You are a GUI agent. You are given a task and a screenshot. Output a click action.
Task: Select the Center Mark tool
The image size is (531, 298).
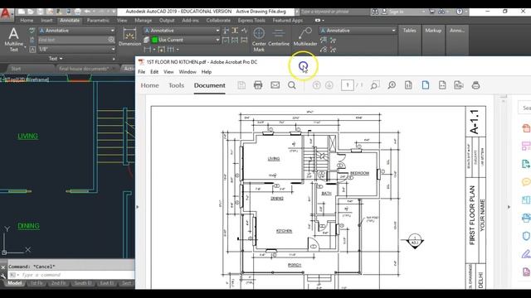[x=259, y=40]
